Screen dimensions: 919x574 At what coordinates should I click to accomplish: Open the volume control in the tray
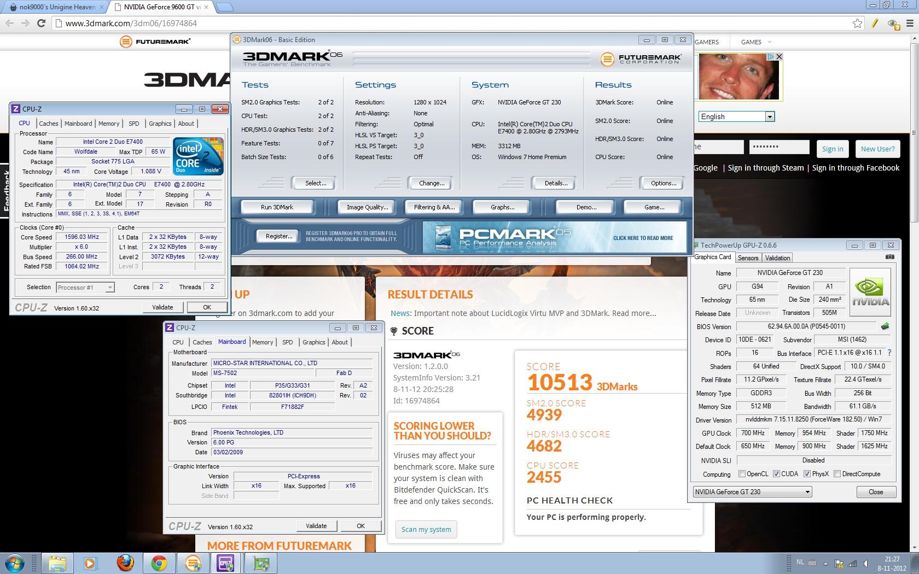[x=866, y=564]
